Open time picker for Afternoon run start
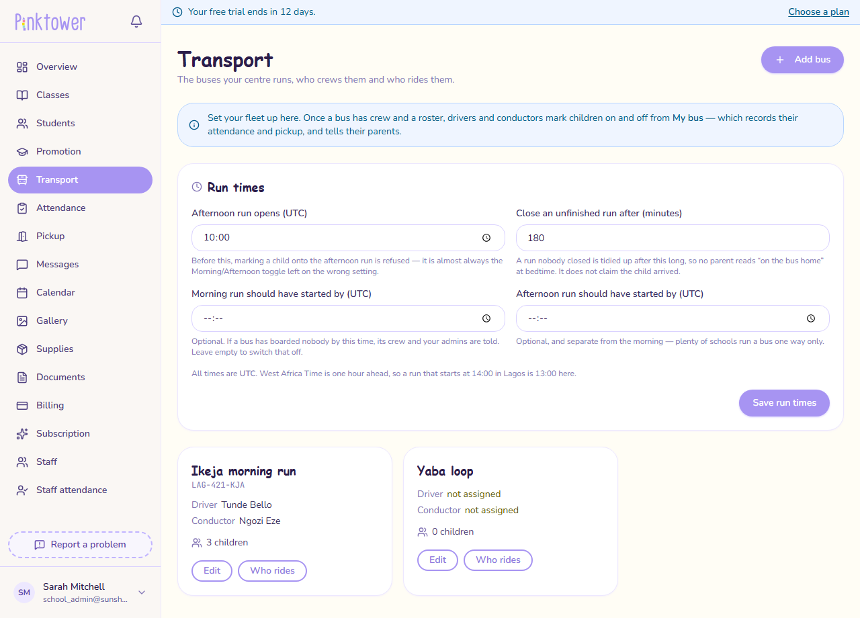Viewport: 860px width, 618px height. pos(811,318)
